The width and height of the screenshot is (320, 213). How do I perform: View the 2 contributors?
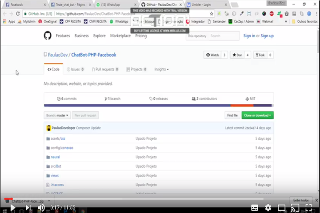pos(204,99)
